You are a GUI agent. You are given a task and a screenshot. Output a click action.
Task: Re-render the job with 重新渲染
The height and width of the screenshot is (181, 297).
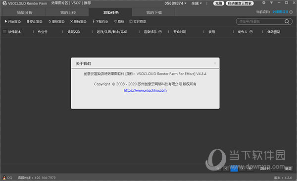coord(56,22)
